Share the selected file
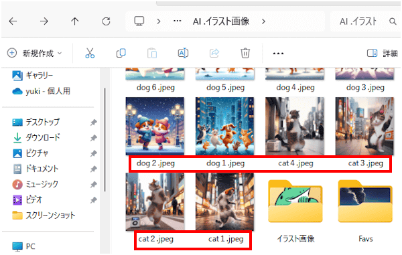This screenshot has width=402, height=255. pyautogui.click(x=214, y=53)
